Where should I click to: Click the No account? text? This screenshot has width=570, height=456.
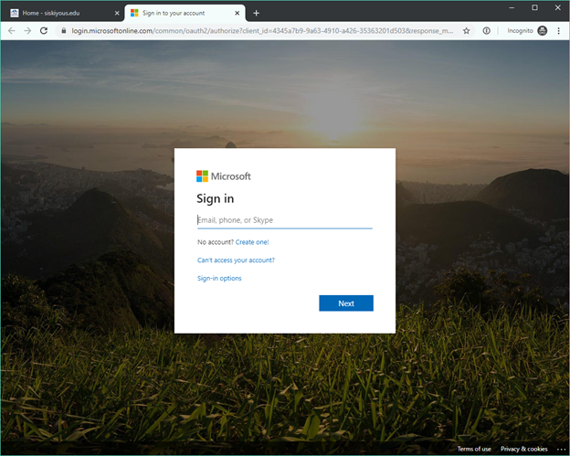[x=216, y=242]
